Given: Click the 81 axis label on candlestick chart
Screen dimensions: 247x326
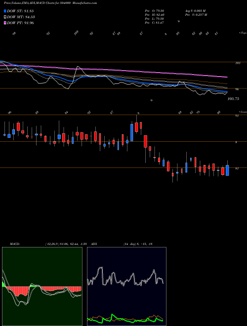Looking at the screenshot, I should [237, 168].
